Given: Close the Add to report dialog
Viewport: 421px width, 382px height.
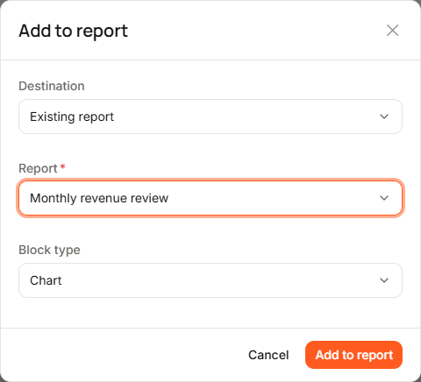Looking at the screenshot, I should (392, 31).
